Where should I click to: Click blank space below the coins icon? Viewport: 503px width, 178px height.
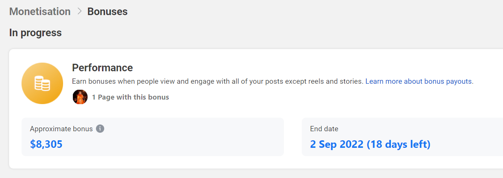42,111
